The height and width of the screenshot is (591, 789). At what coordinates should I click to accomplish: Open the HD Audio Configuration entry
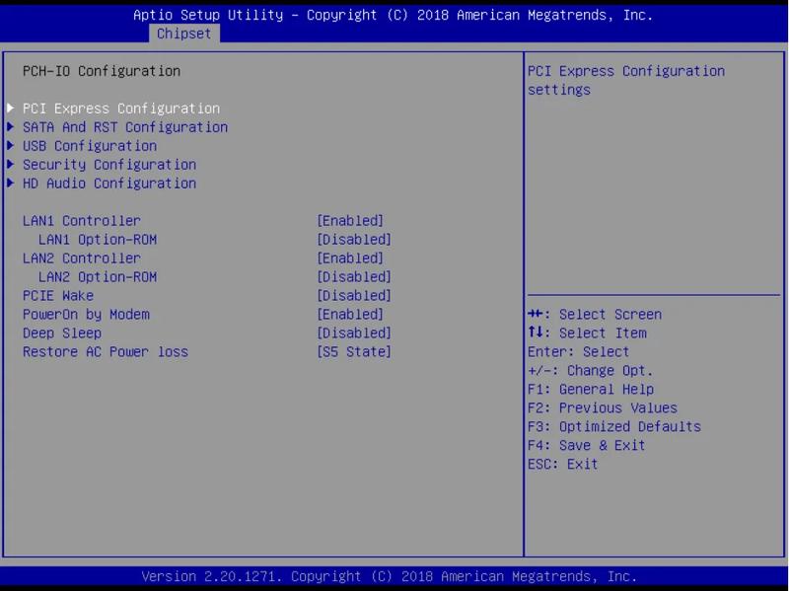[108, 184]
